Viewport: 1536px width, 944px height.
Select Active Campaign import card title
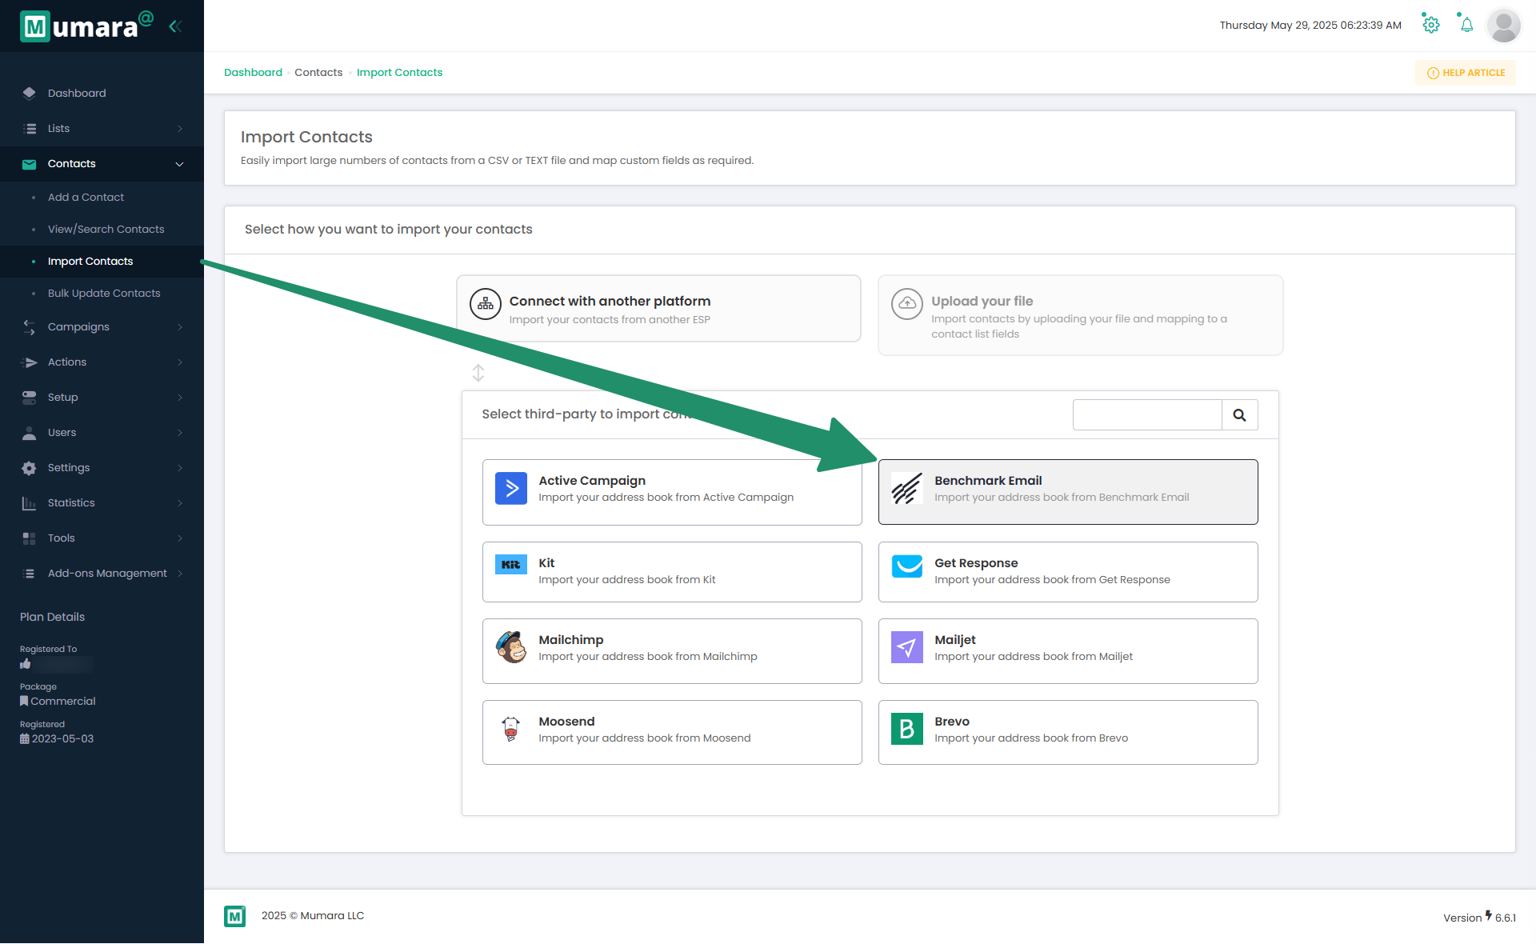(x=592, y=481)
